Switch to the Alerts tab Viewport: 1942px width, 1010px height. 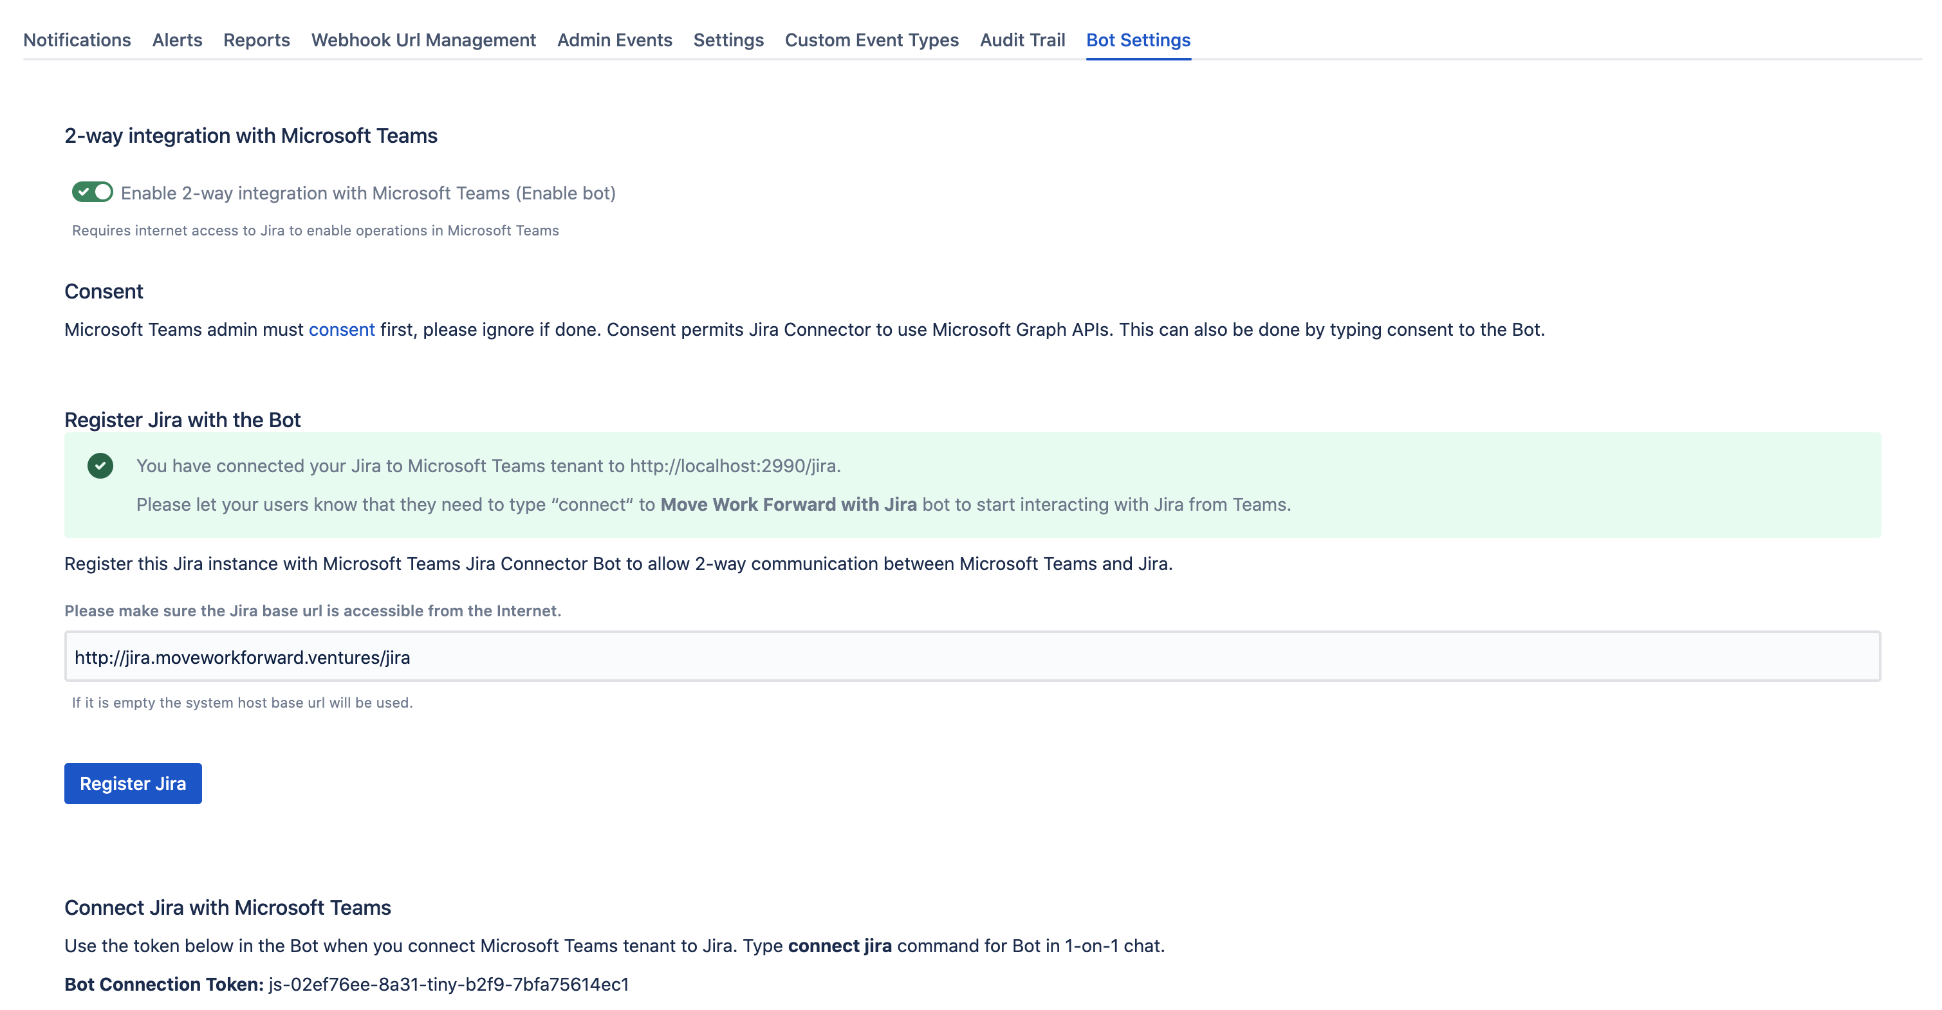(177, 40)
